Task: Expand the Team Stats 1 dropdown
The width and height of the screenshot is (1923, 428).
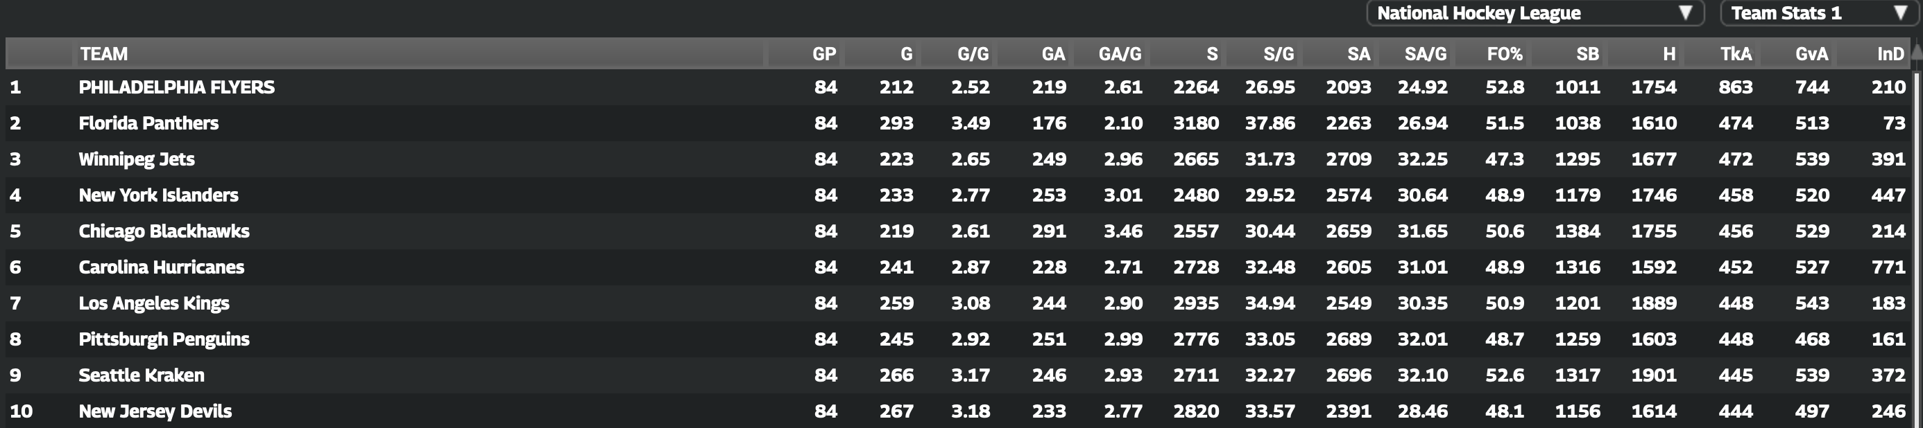Action: [1818, 13]
